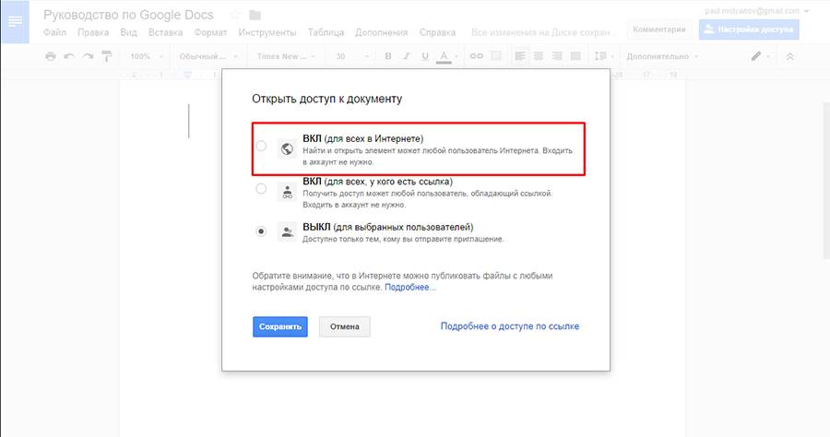Click the text color A swatch
830x437 pixels.
(444, 56)
